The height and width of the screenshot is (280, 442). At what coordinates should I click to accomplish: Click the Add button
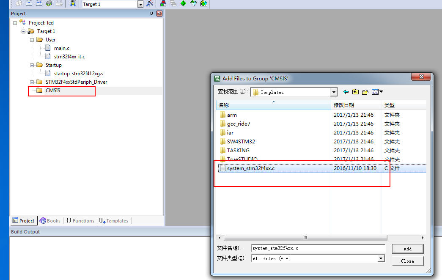click(x=407, y=249)
